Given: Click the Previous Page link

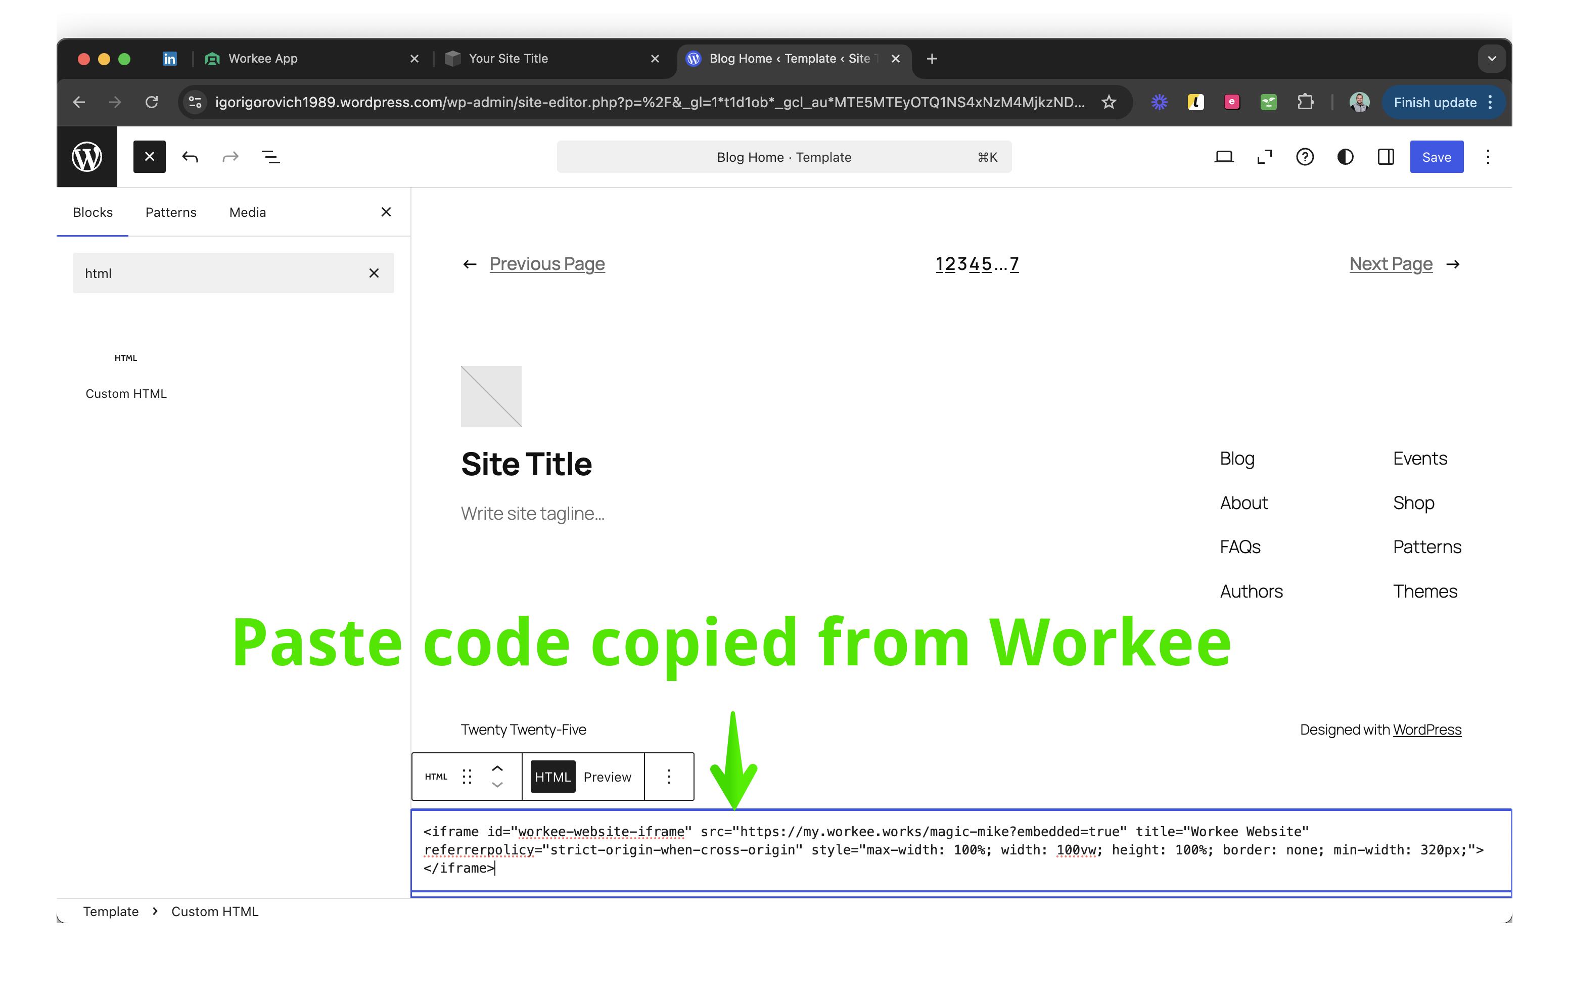Looking at the screenshot, I should (547, 264).
